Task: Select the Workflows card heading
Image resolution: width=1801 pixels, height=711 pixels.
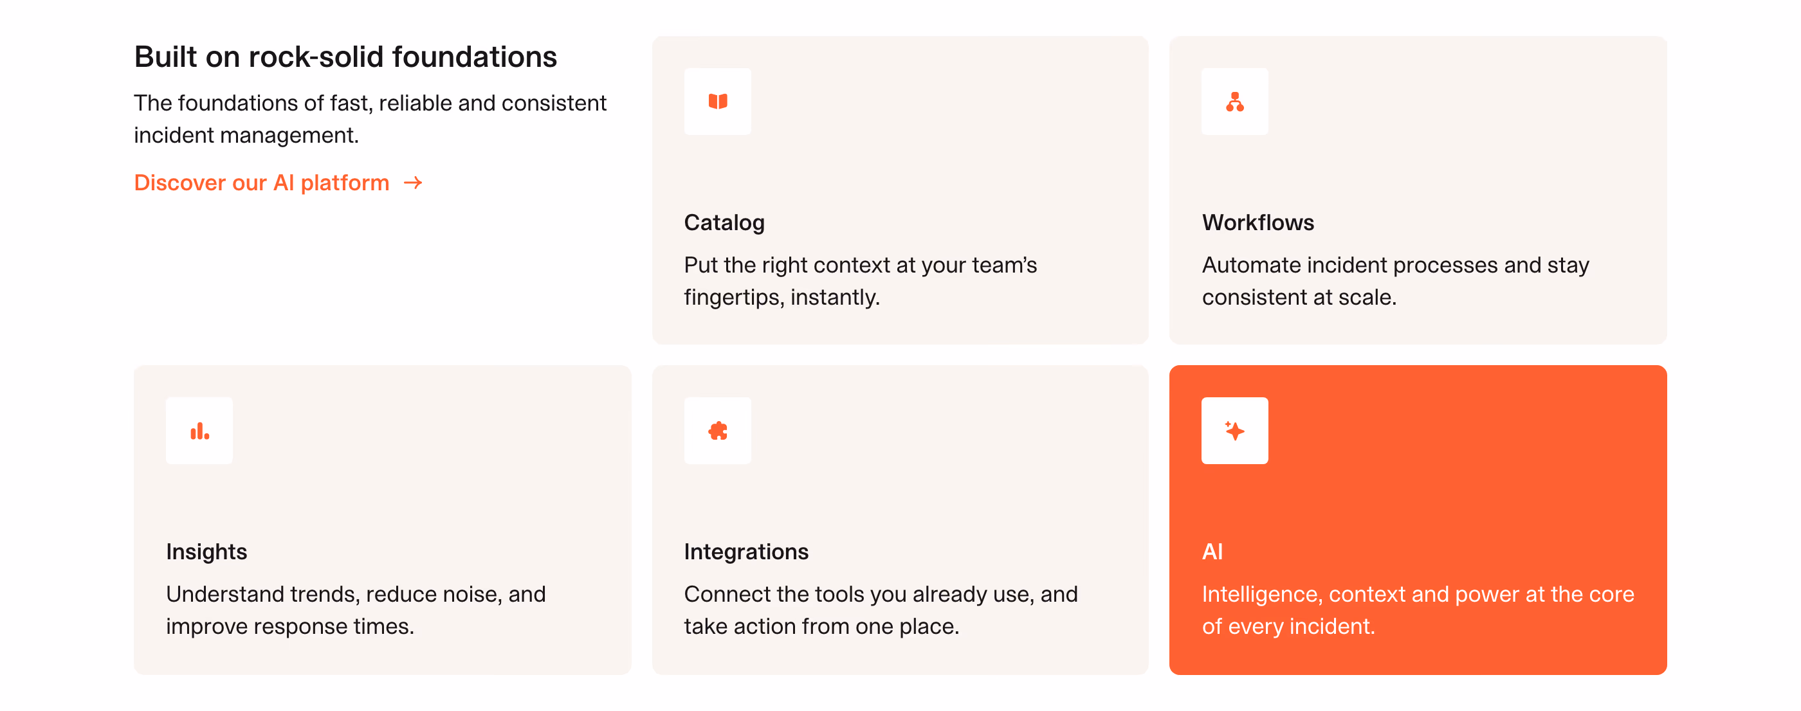Action: (1257, 222)
